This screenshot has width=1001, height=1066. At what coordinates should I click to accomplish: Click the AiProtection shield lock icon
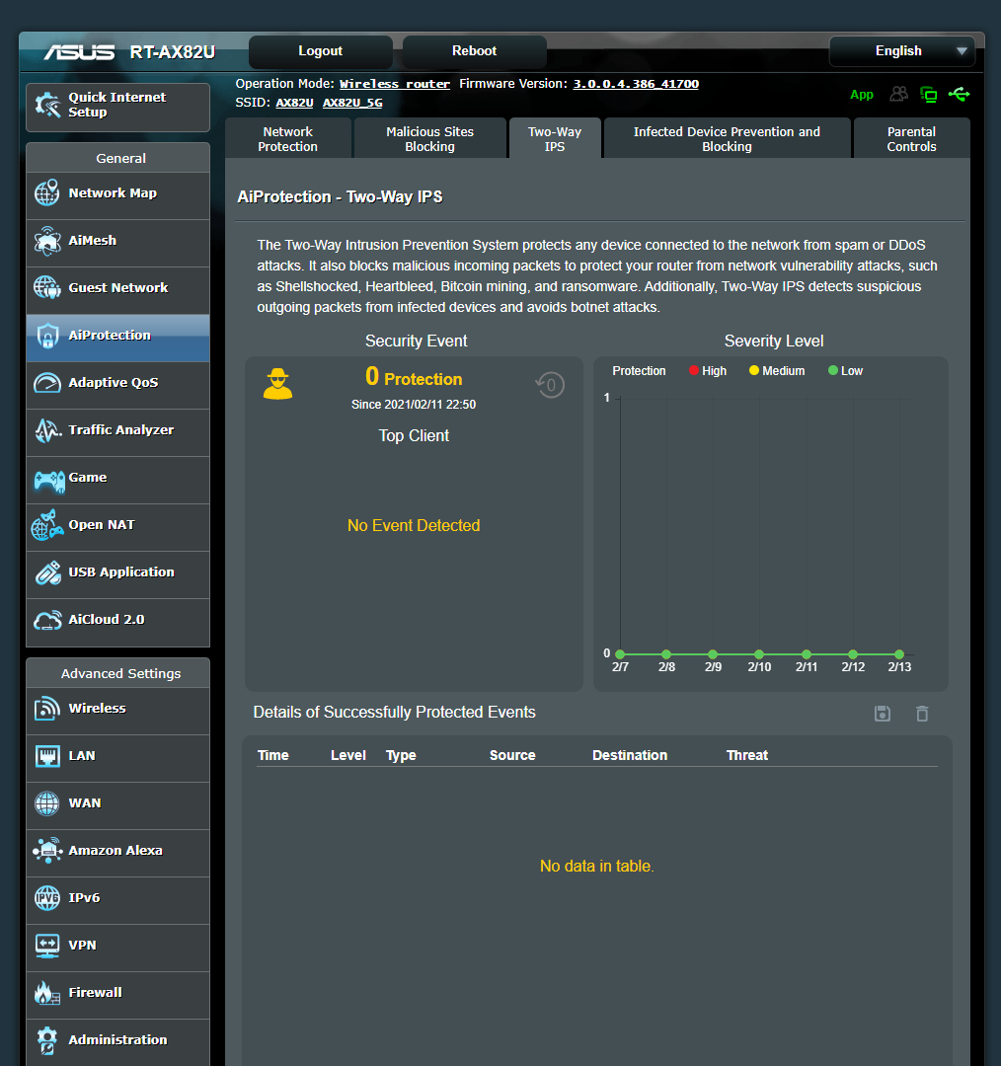(47, 336)
